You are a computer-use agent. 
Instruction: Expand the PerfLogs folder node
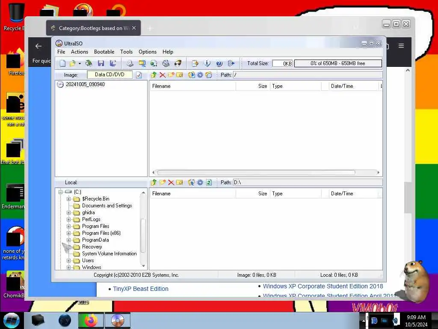(69, 219)
